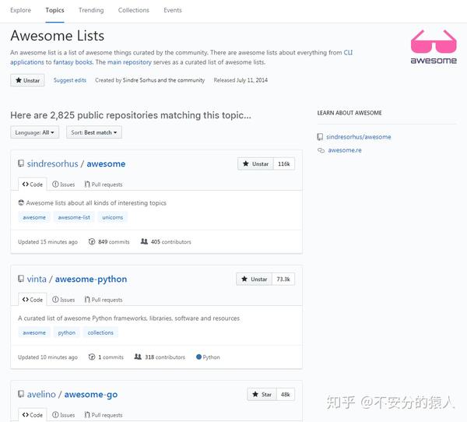Star the avelino/awesome-go repository
This screenshot has height=422, width=467.
tap(262, 394)
